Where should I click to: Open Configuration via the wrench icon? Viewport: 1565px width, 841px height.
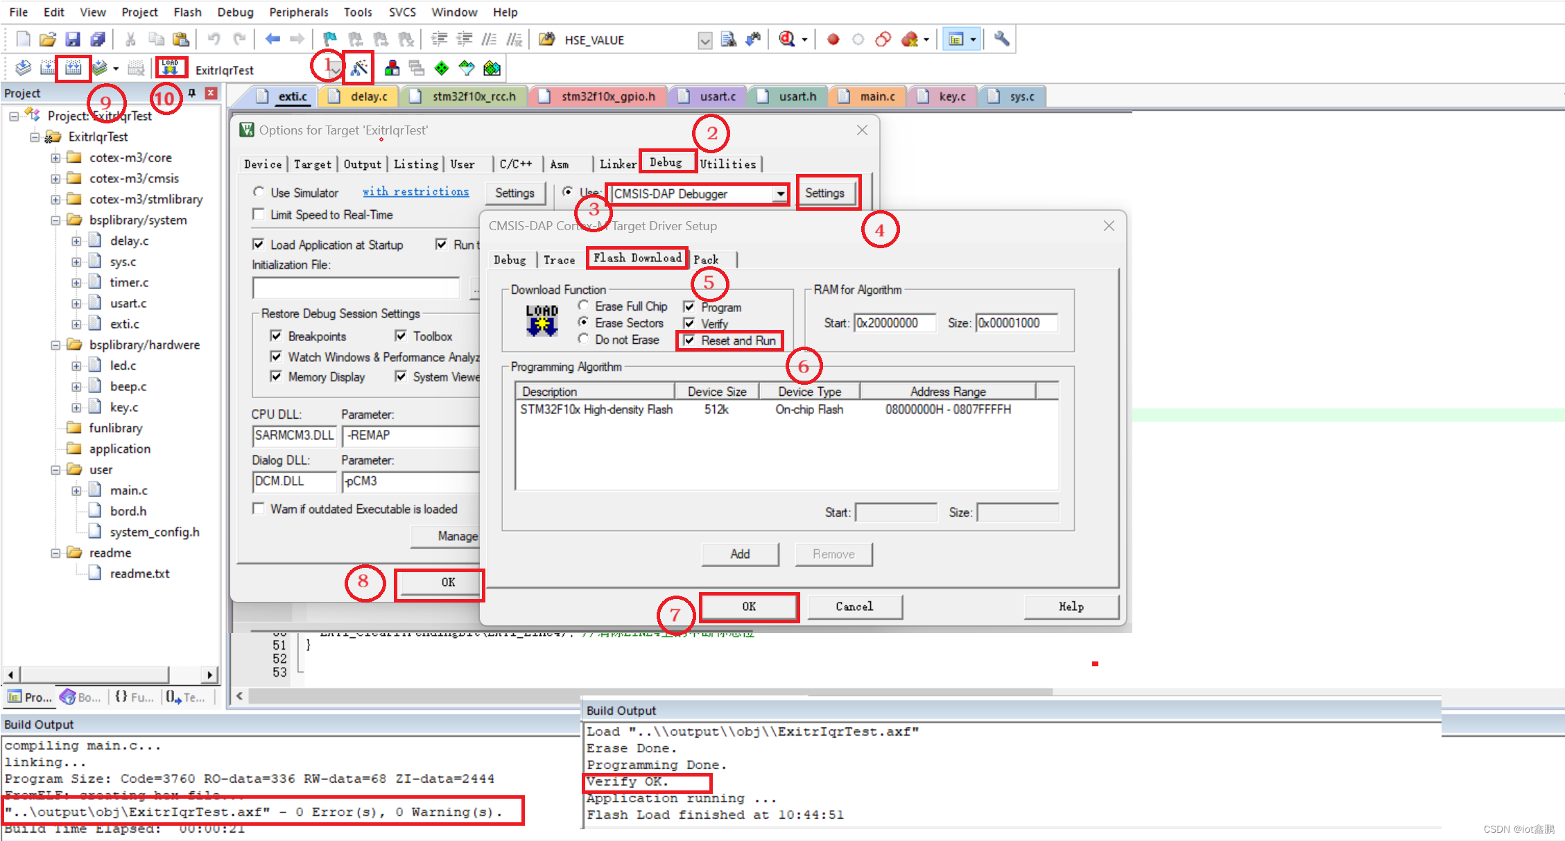1001,40
